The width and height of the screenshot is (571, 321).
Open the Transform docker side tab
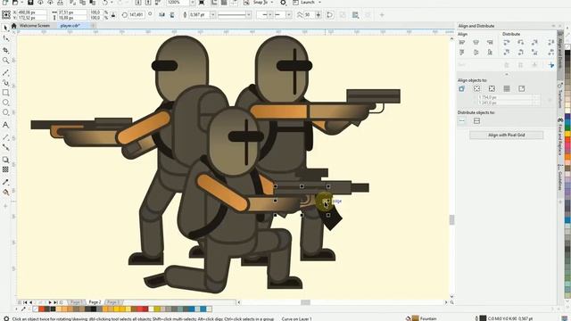560,95
